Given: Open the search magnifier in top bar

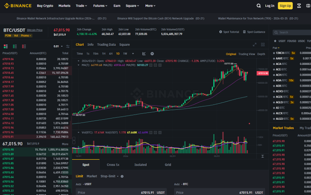Looking at the screenshot, I should 258,6.
